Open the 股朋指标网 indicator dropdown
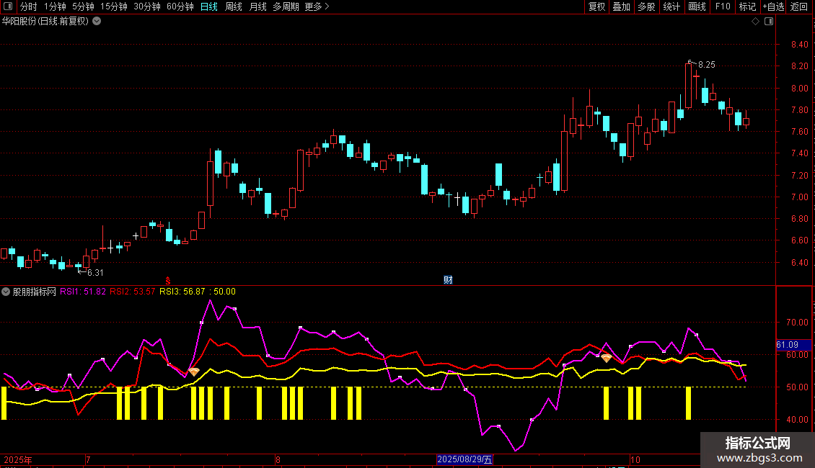The width and height of the screenshot is (815, 468). [x=6, y=292]
